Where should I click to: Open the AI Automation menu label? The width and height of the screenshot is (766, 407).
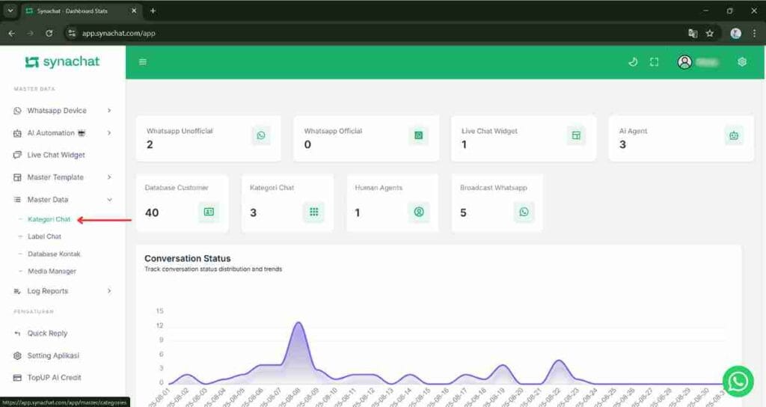[x=51, y=133]
